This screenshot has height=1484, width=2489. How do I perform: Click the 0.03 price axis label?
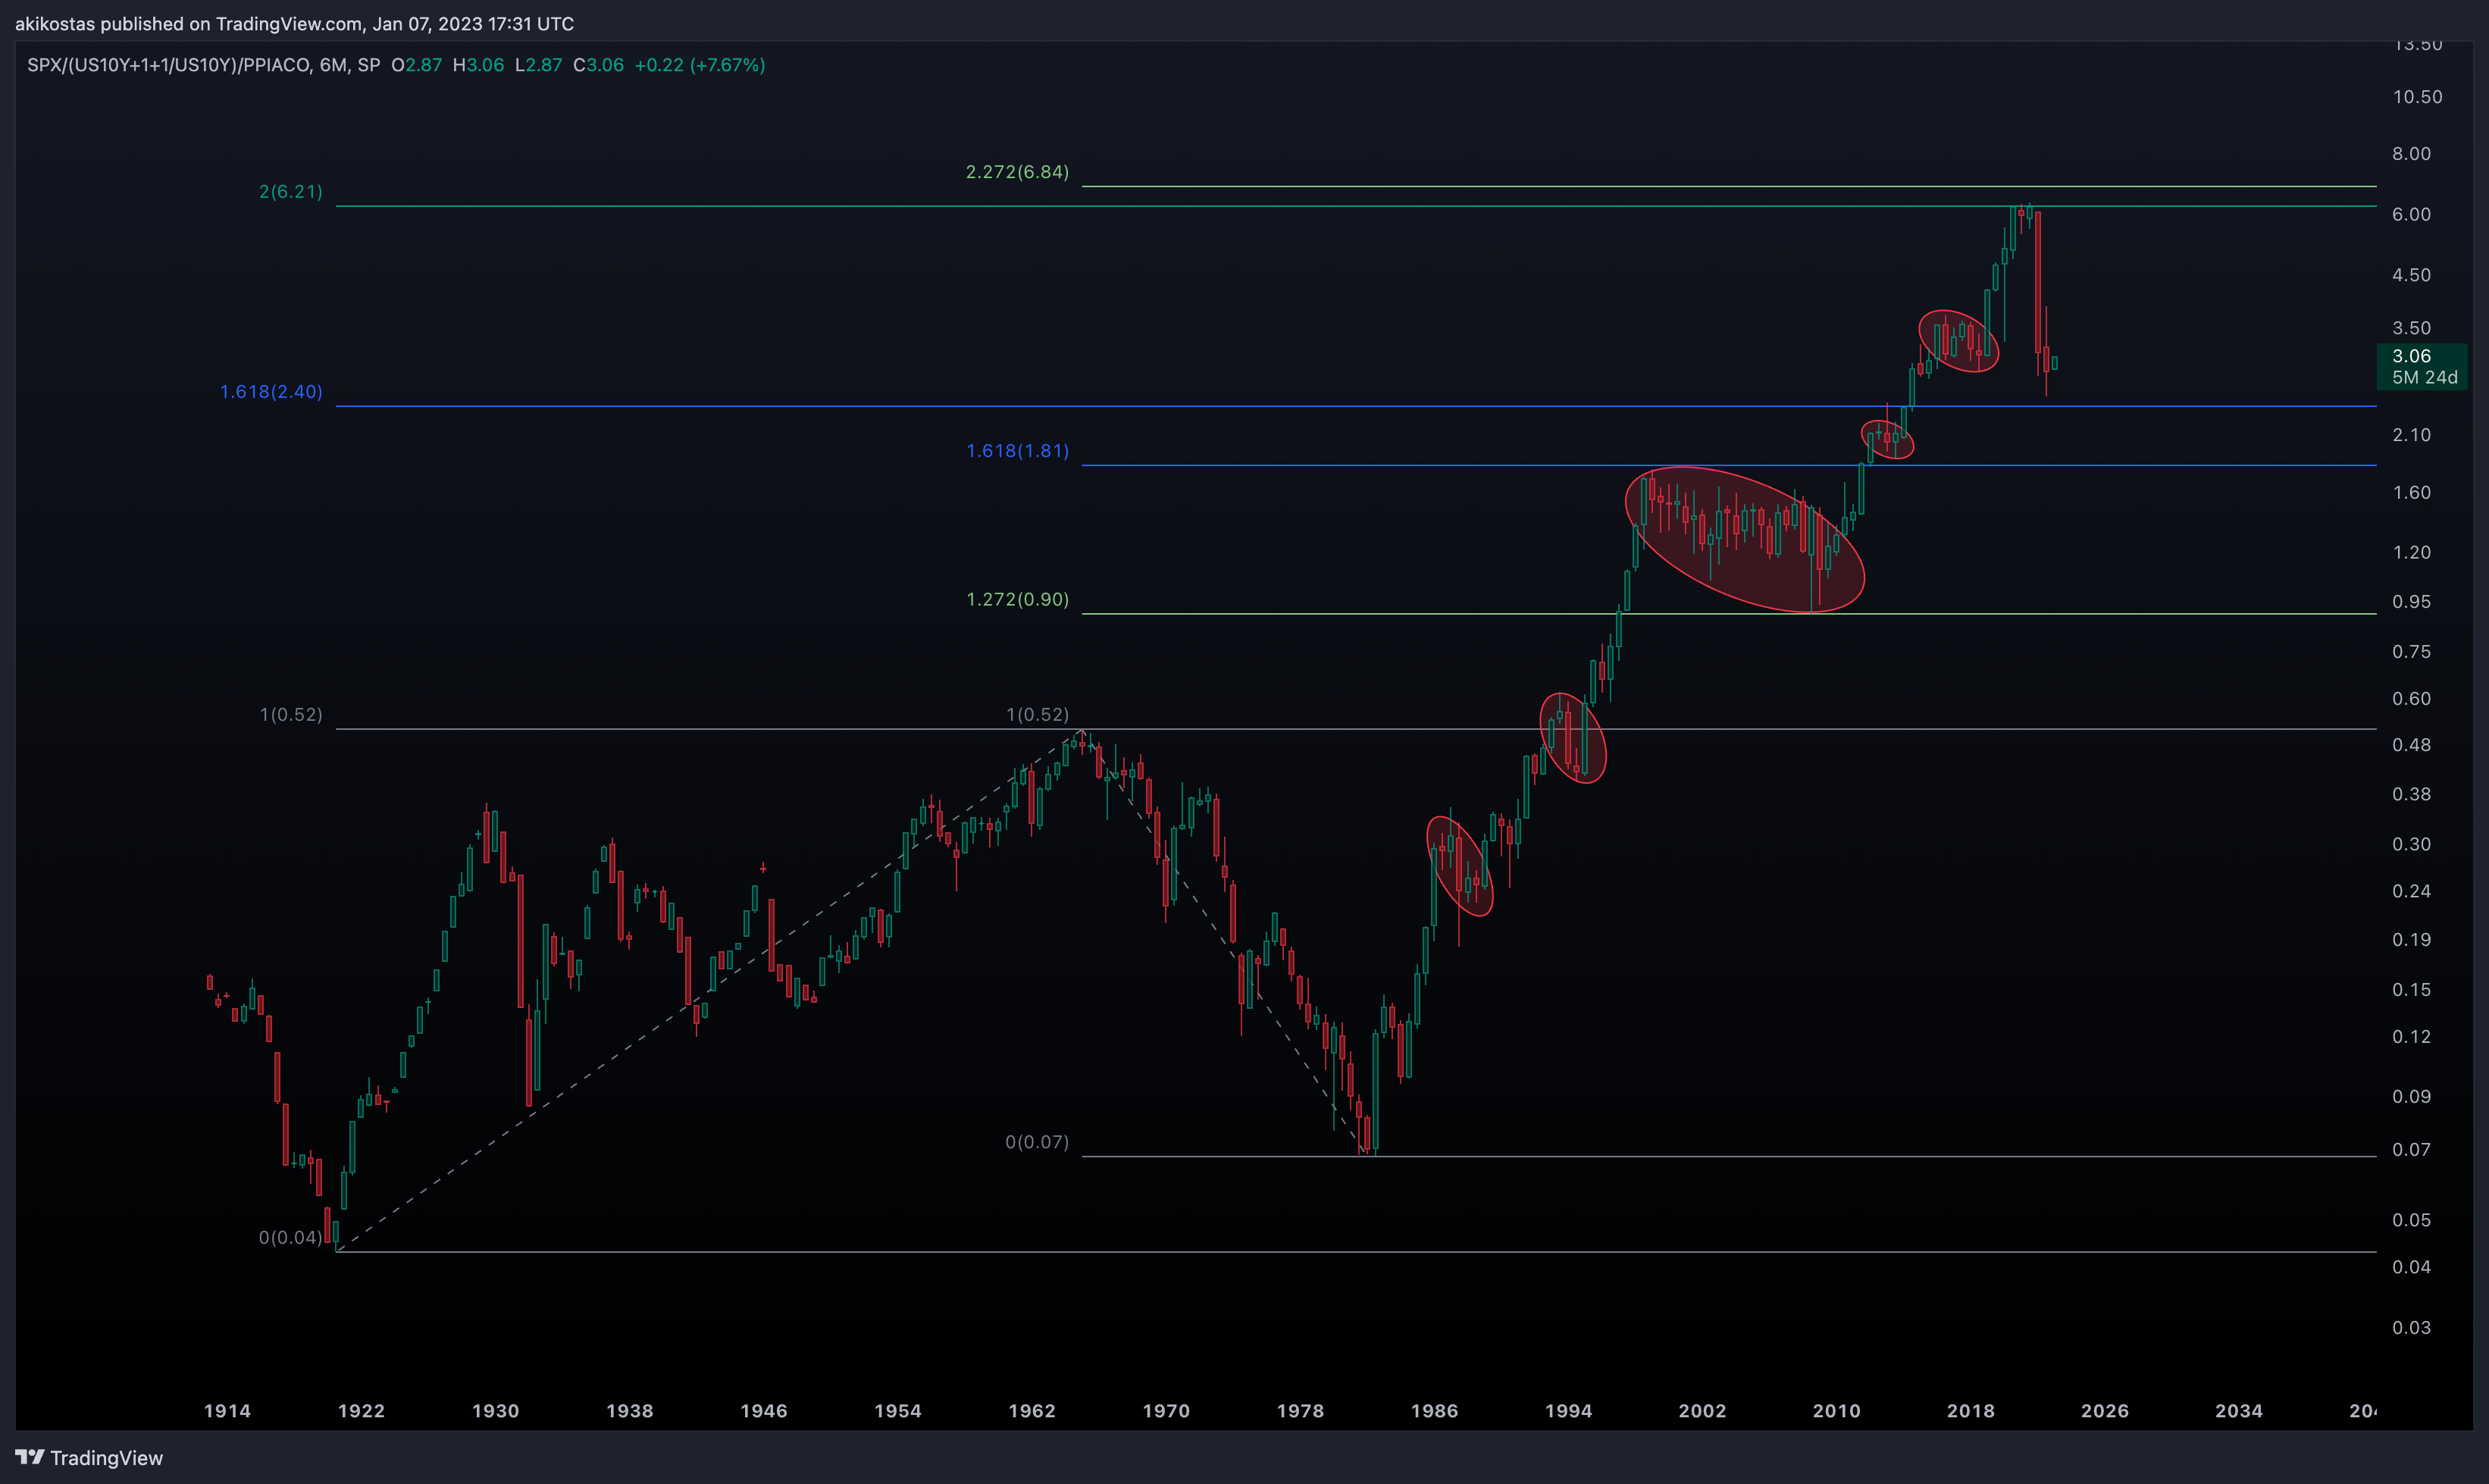coord(2411,1328)
